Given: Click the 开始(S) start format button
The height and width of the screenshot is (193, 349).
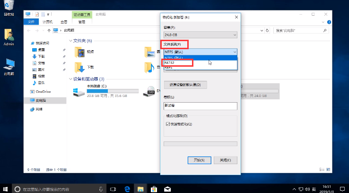Looking at the screenshot, I should 199,160.
